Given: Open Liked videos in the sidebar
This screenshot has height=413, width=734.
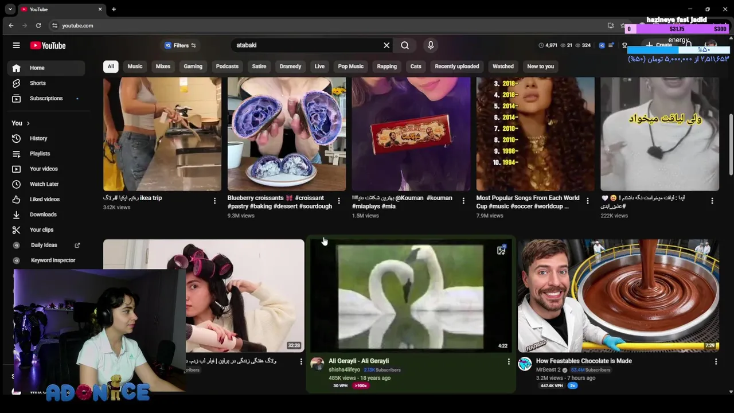Looking at the screenshot, I should (46, 199).
